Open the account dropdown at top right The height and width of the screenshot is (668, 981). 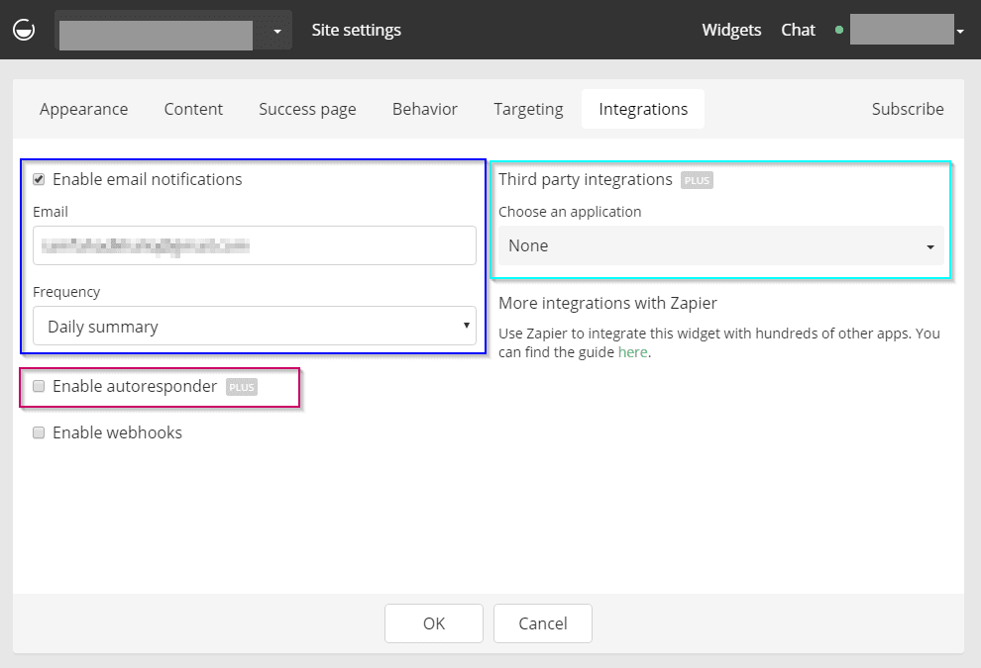click(x=959, y=30)
